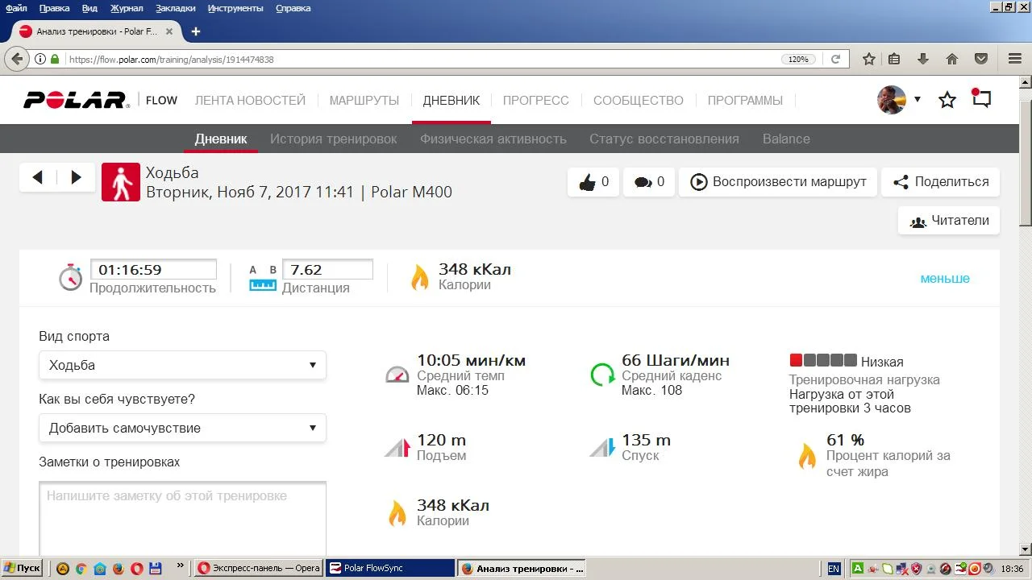The image size is (1032, 580).
Task: Open the Инструменты menu
Action: tap(235, 8)
